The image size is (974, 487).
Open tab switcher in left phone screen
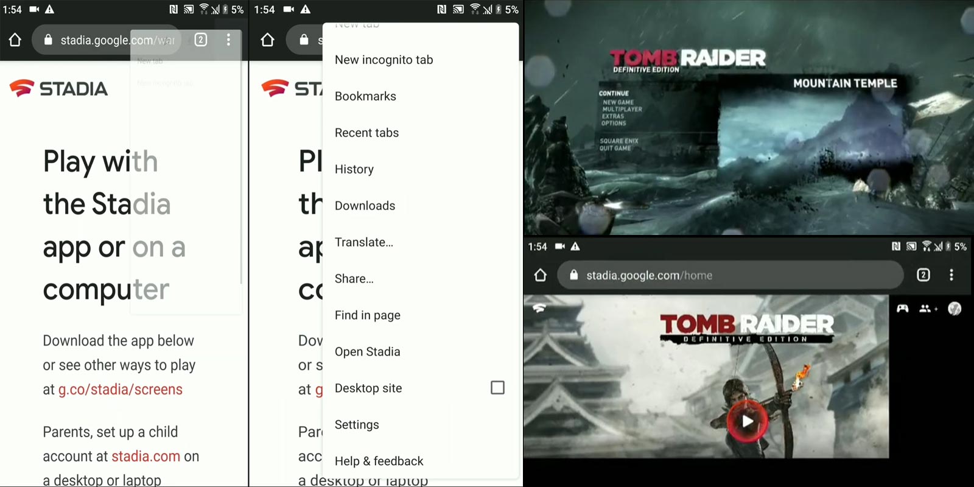[x=200, y=40]
